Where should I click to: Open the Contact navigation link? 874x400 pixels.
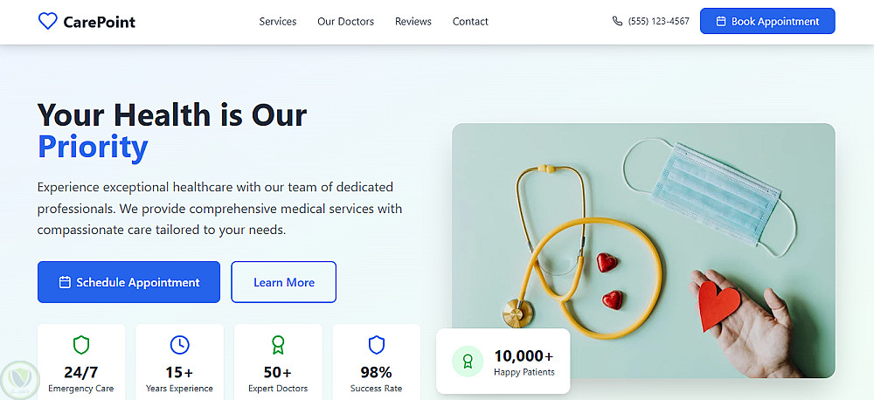[x=470, y=22]
